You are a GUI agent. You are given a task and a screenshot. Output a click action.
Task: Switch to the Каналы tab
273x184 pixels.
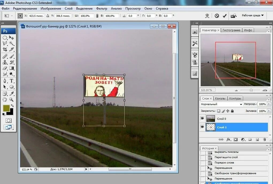[220, 98]
